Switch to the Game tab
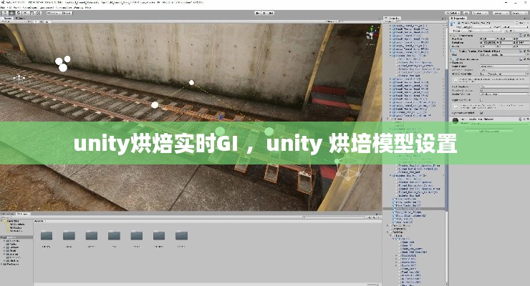The image size is (530, 286). point(20,18)
